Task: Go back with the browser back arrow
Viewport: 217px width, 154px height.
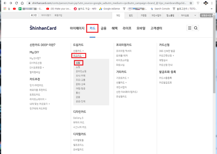Action: tap(5, 3)
